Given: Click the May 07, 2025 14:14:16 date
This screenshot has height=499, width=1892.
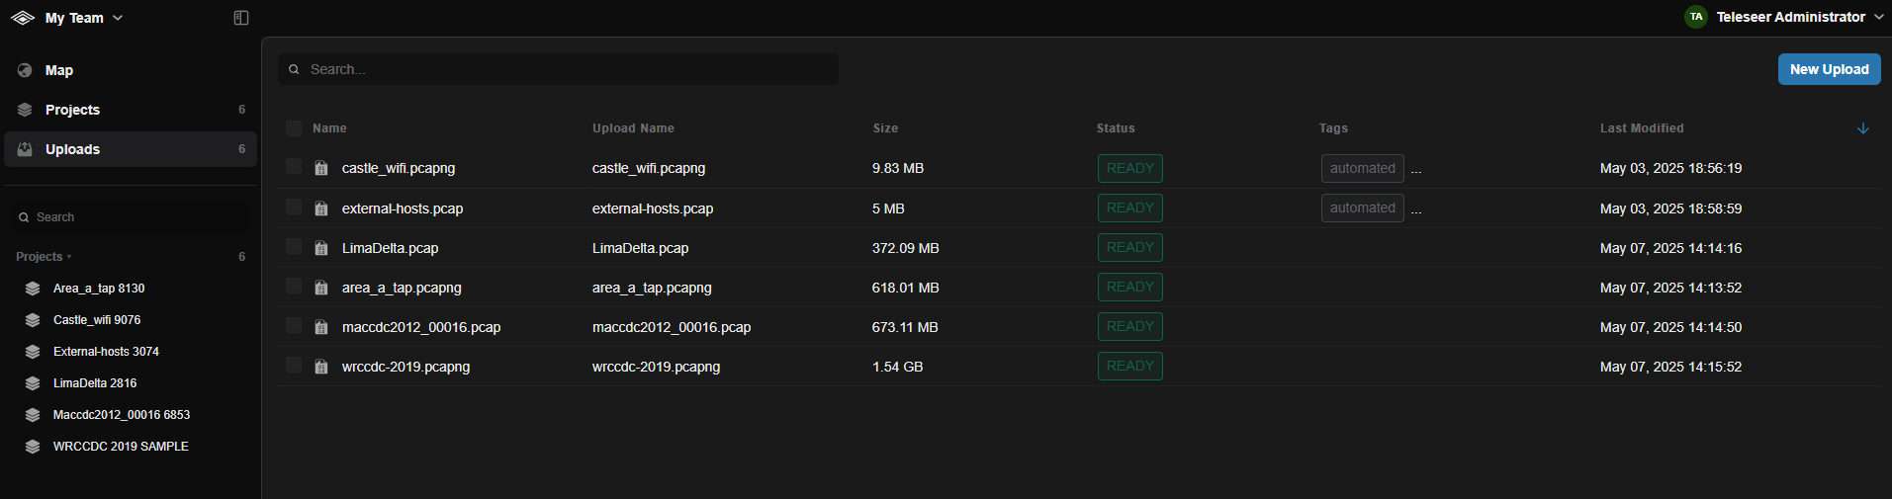Looking at the screenshot, I should [1670, 248].
